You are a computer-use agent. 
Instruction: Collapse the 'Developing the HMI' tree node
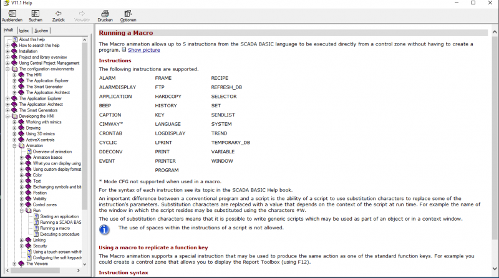7,116
